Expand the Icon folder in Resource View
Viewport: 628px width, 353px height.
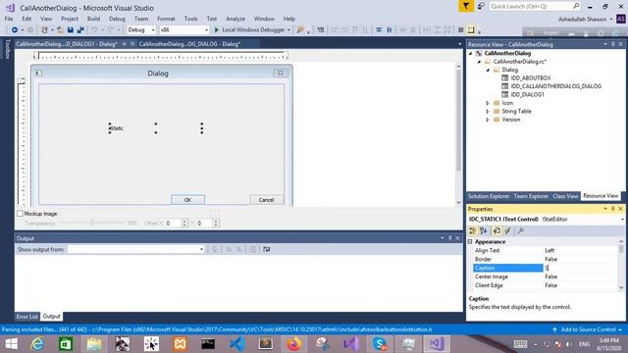tap(488, 103)
